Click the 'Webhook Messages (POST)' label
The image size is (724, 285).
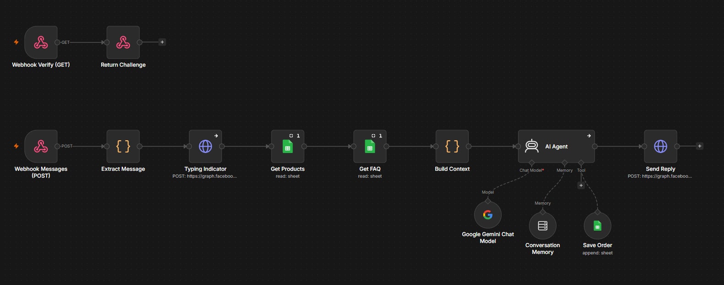(x=41, y=172)
